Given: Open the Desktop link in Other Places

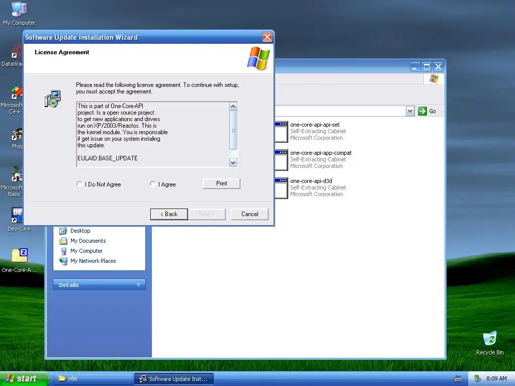Looking at the screenshot, I should click(80, 231).
